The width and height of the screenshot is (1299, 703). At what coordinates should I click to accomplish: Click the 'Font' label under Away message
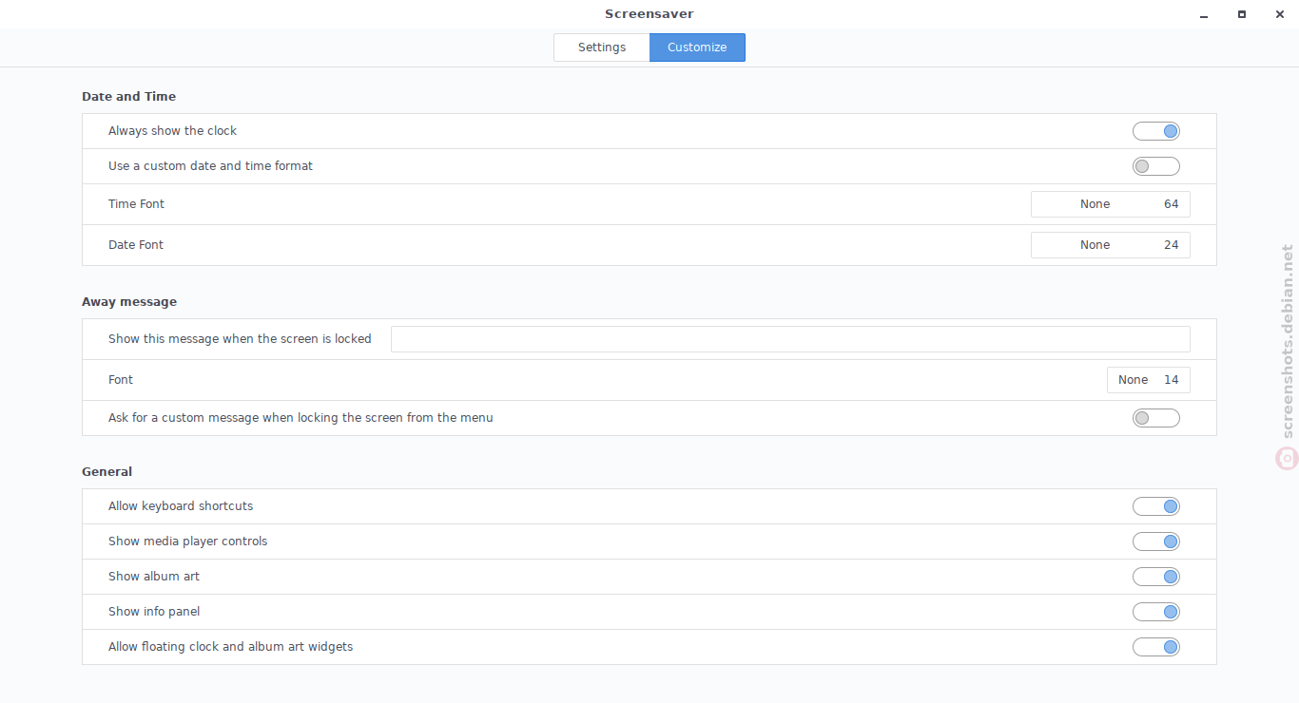point(121,380)
